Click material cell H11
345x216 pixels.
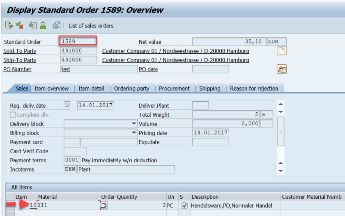[x=68, y=205]
